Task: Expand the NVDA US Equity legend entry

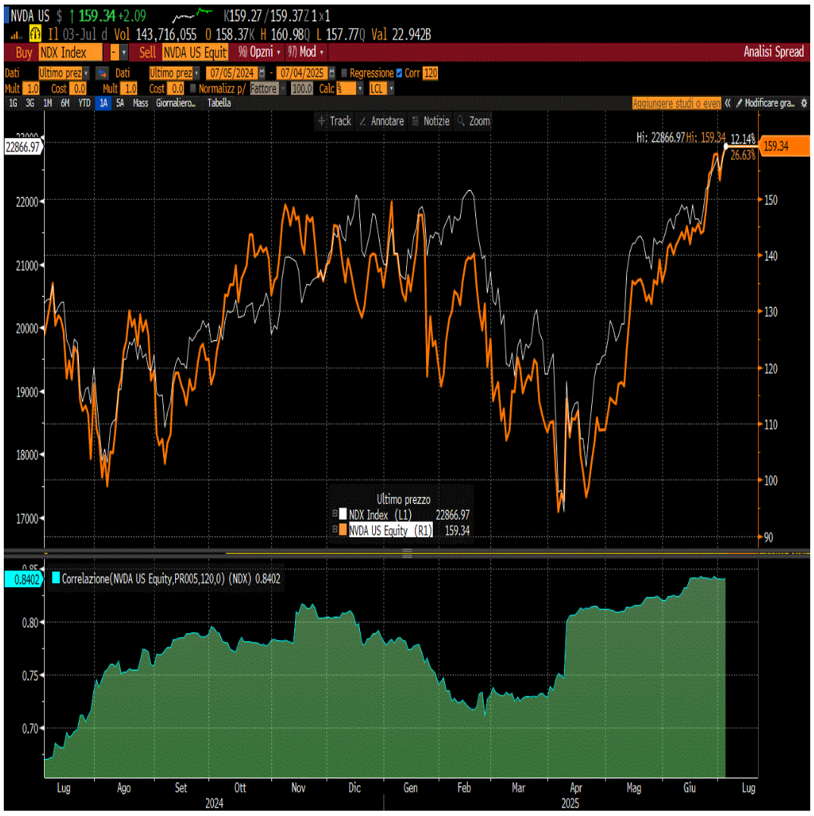Action: coord(335,530)
